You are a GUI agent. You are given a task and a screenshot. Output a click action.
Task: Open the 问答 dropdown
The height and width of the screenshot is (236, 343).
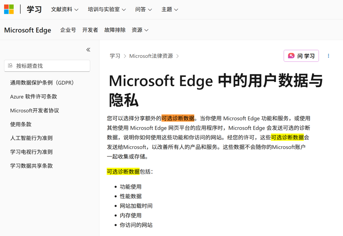(x=143, y=10)
